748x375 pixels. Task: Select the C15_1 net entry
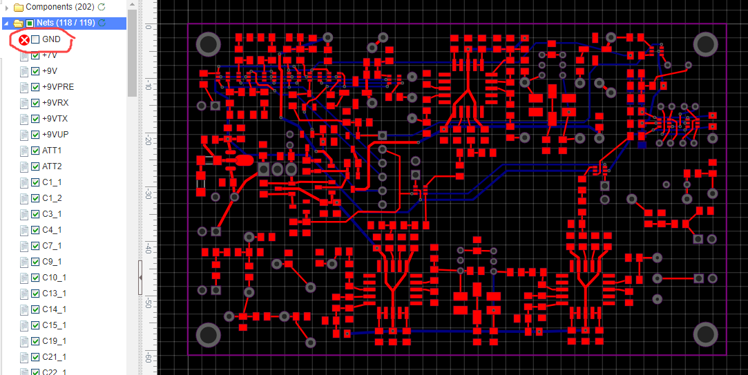coord(54,325)
